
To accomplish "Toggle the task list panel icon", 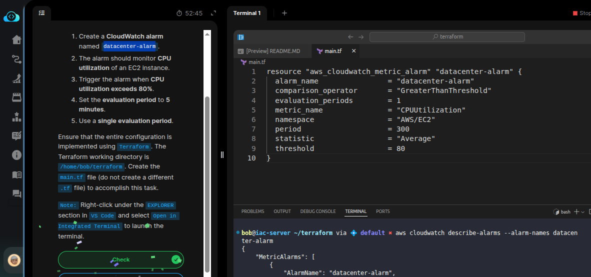I will (x=41, y=13).
